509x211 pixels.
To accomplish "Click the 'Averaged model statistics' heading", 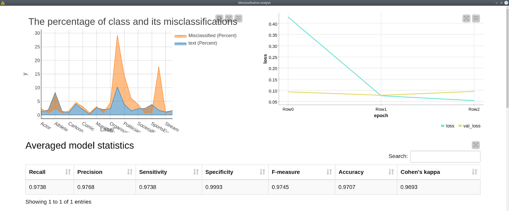I will coord(80,145).
